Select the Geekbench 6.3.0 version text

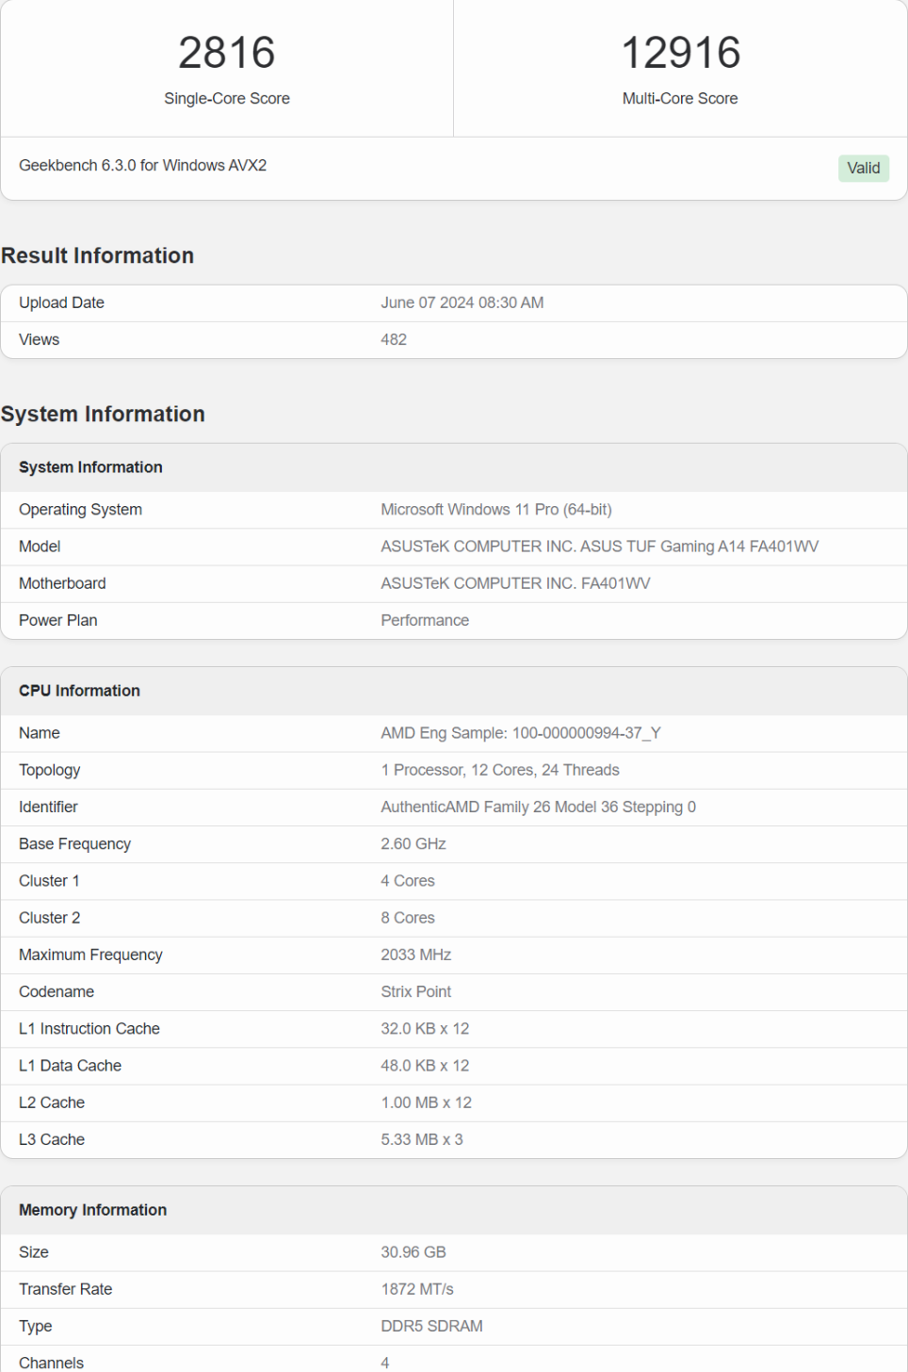(142, 166)
